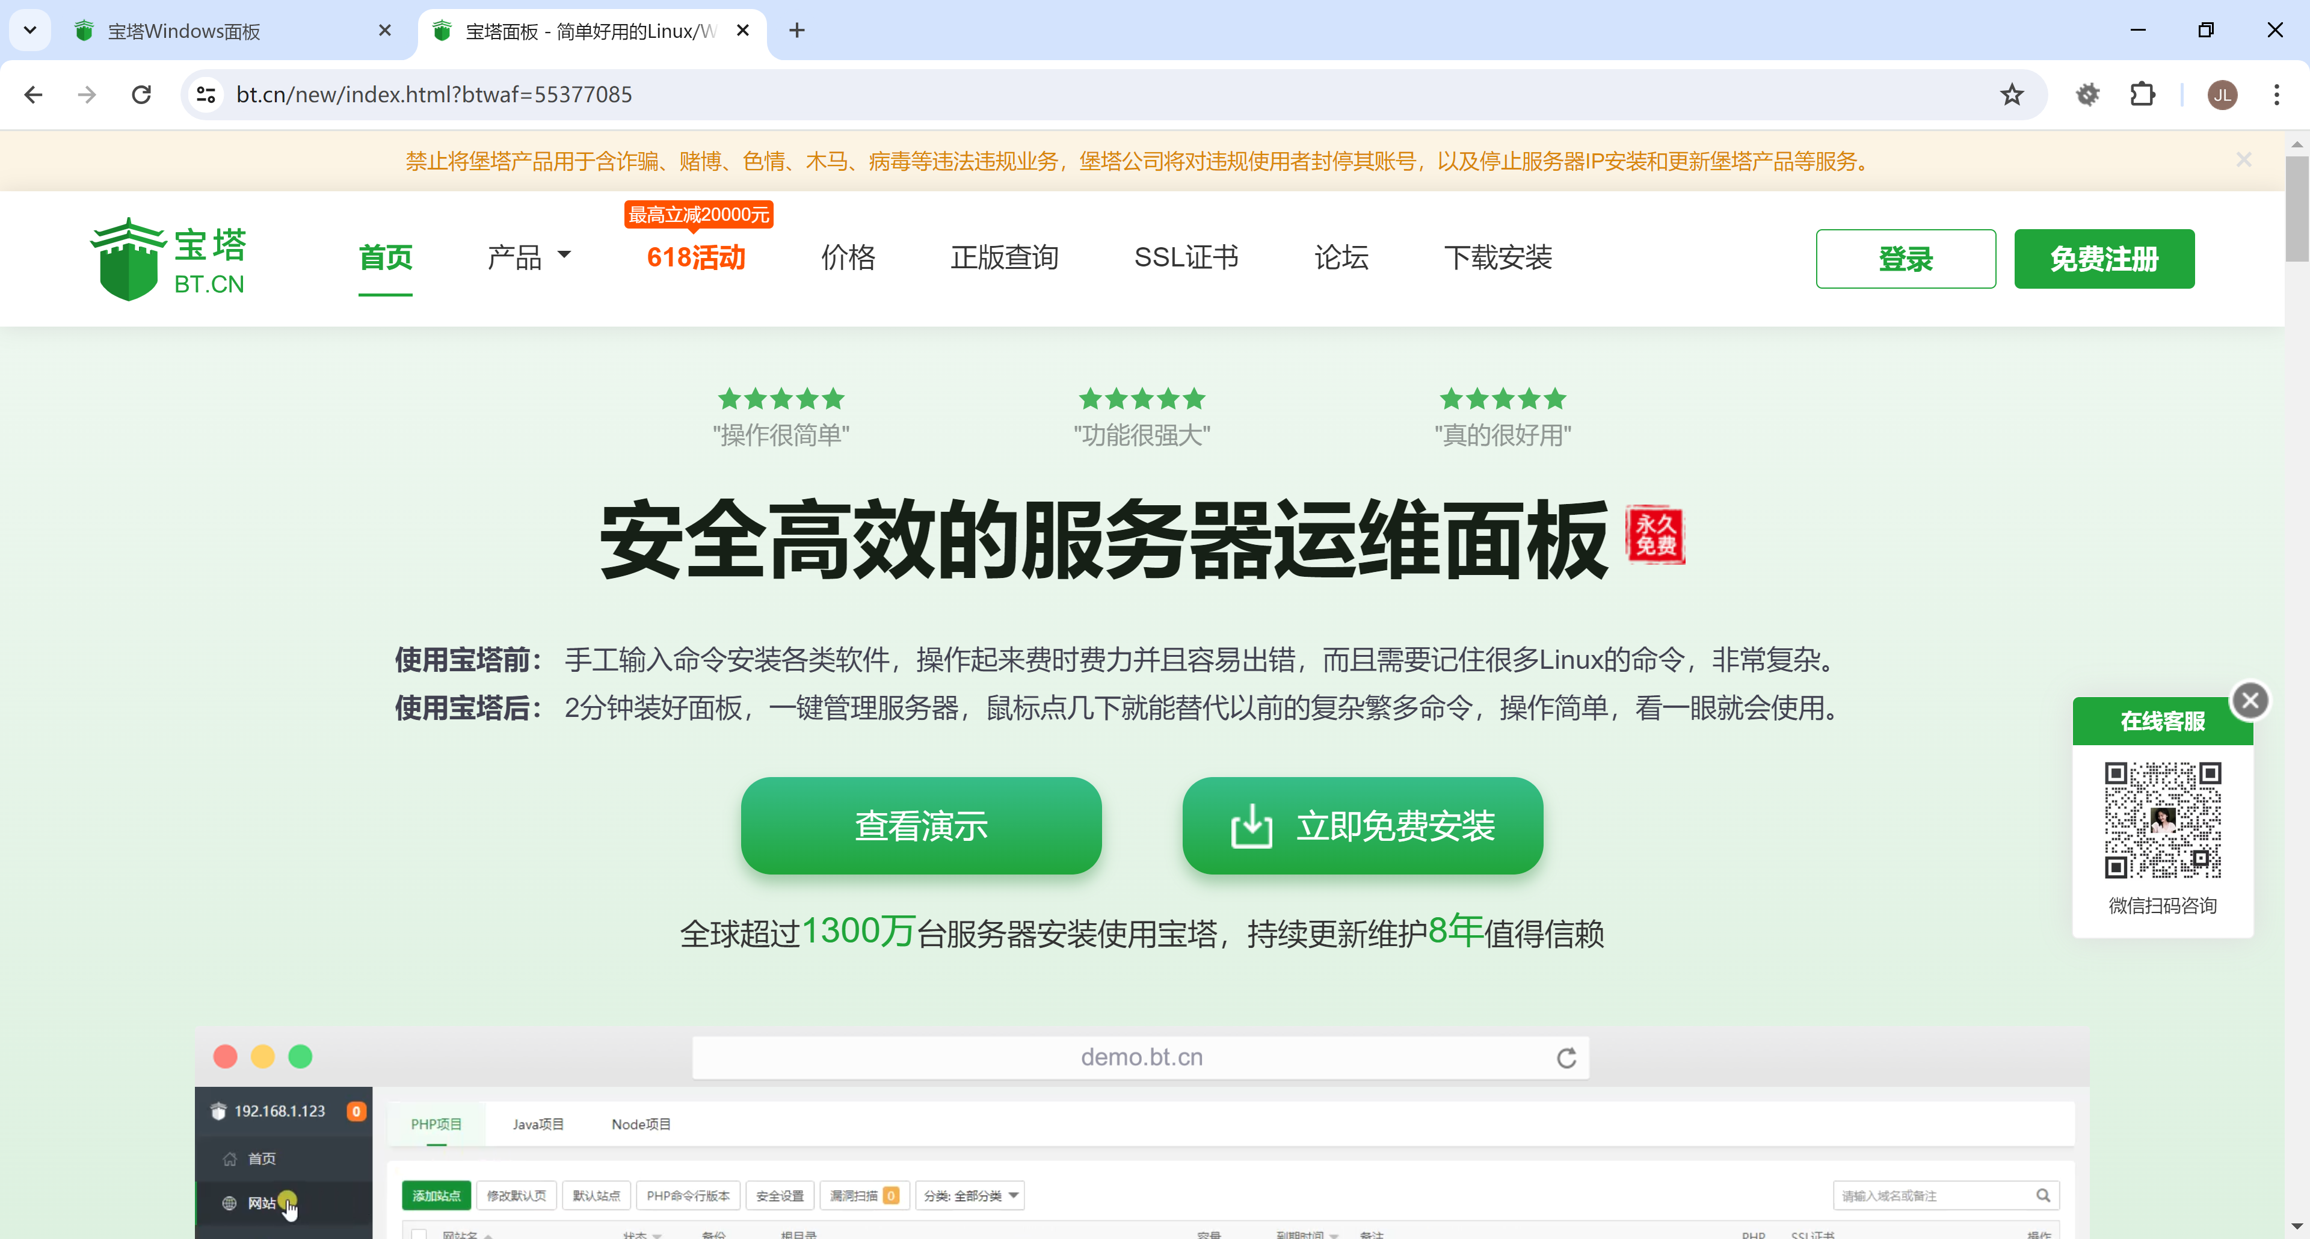Click 漏洞扫描 in the demo toolbar
This screenshot has width=2310, height=1239.
(x=864, y=1196)
